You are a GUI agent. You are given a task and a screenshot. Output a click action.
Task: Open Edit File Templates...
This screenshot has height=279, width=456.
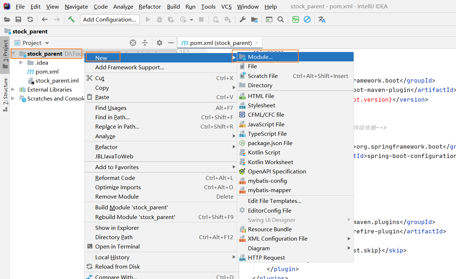coord(295,201)
